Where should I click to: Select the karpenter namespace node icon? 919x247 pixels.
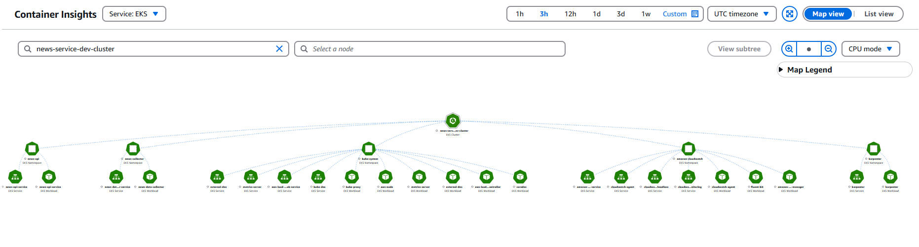[874, 148]
